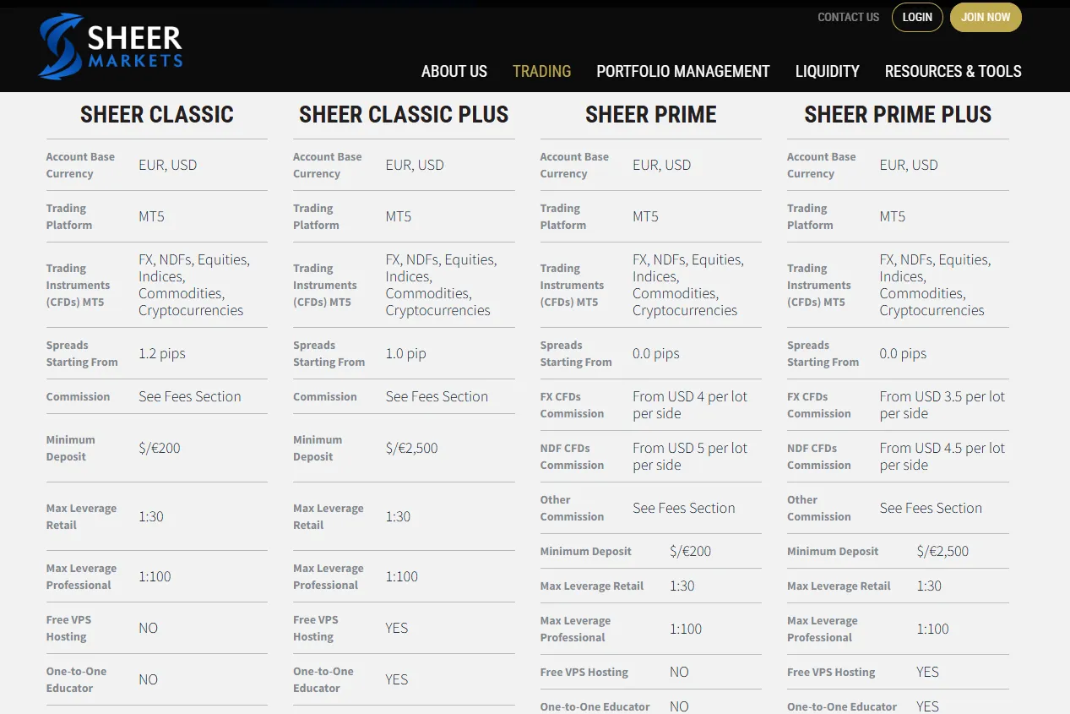The image size is (1070, 714).
Task: Click Sheer Prime Plus 'MT5' platform value
Action: tap(893, 216)
